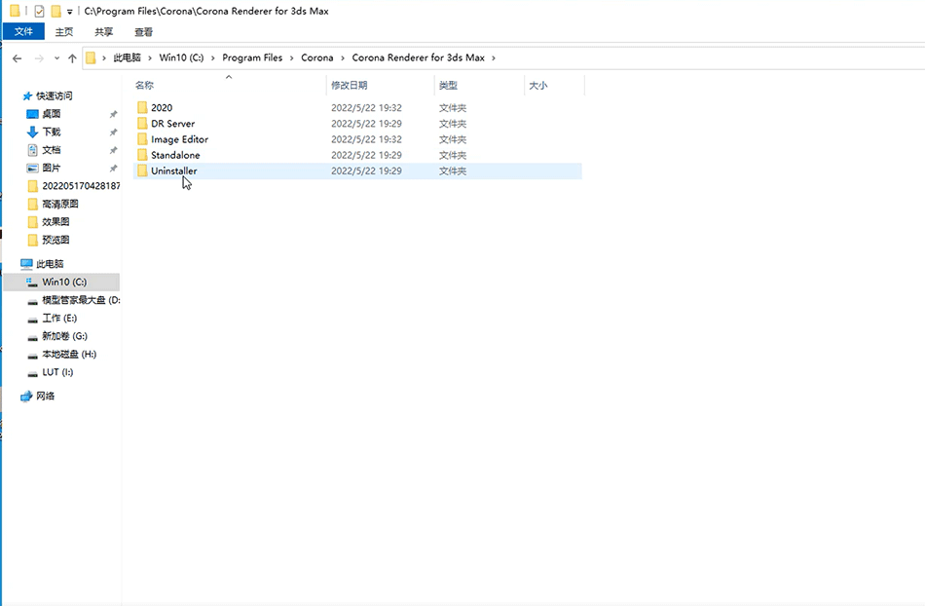Click Program Files in the address breadcrumb
This screenshot has width=925, height=606.
(252, 57)
